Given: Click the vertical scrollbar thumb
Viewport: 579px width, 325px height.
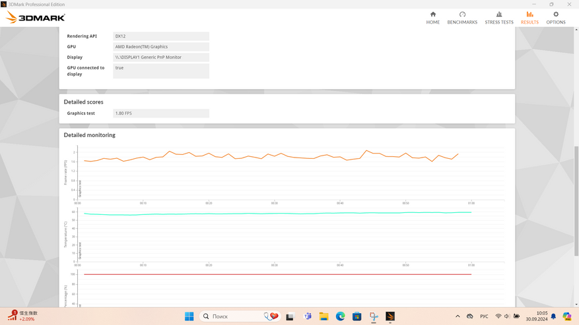Looking at the screenshot, I should coord(576,201).
